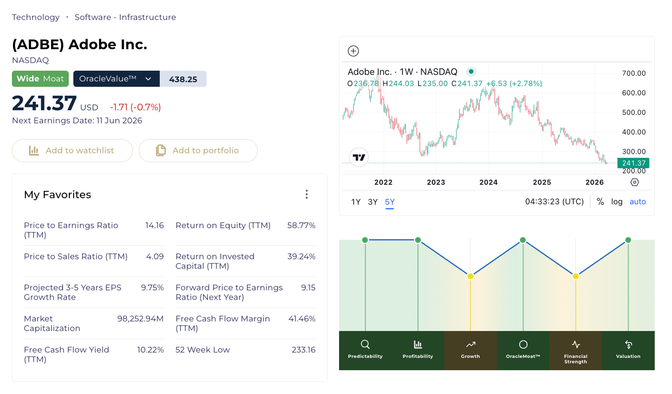Click the TradingView logo on the chart
Viewport: 672px width, 394px height.
coord(359,157)
